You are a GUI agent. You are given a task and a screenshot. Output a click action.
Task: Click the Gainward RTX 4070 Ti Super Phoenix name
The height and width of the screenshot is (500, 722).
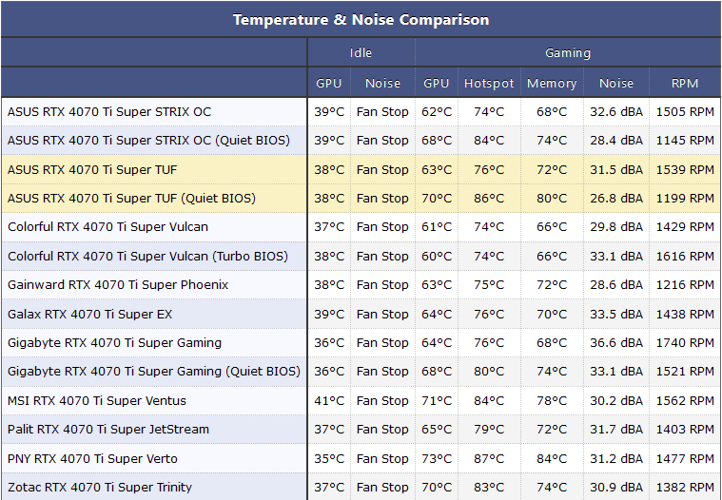118,284
